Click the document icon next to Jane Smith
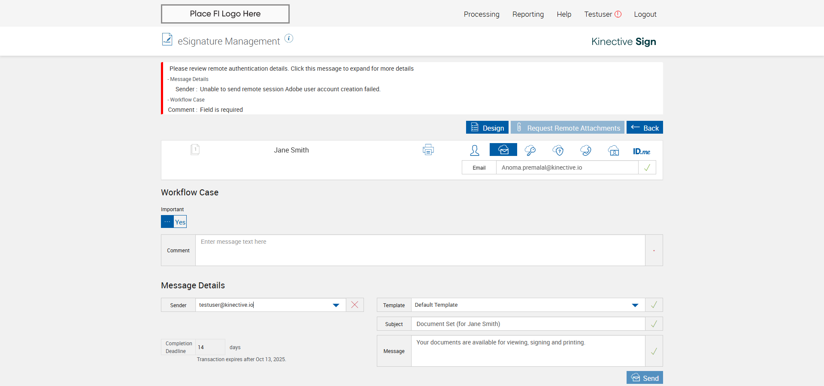 point(195,150)
